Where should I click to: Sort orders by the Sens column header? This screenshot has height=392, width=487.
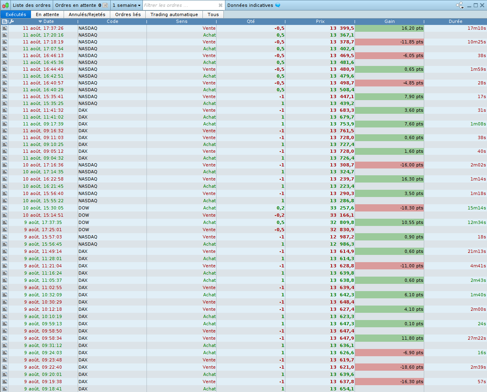(182, 21)
